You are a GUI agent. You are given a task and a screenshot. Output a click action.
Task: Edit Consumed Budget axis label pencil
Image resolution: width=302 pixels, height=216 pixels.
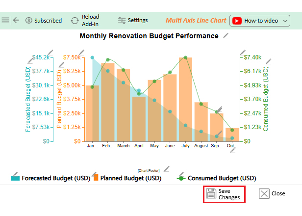[x=268, y=60]
